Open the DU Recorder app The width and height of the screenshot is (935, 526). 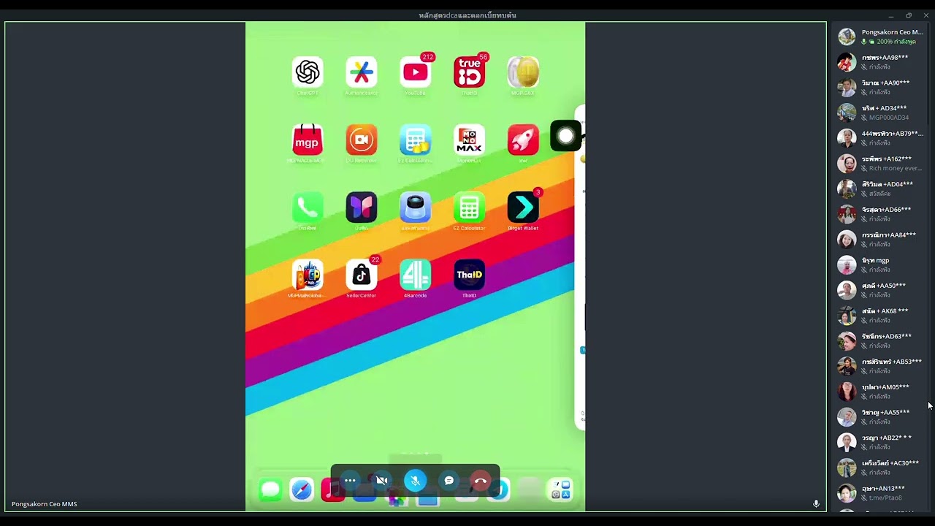coord(362,140)
